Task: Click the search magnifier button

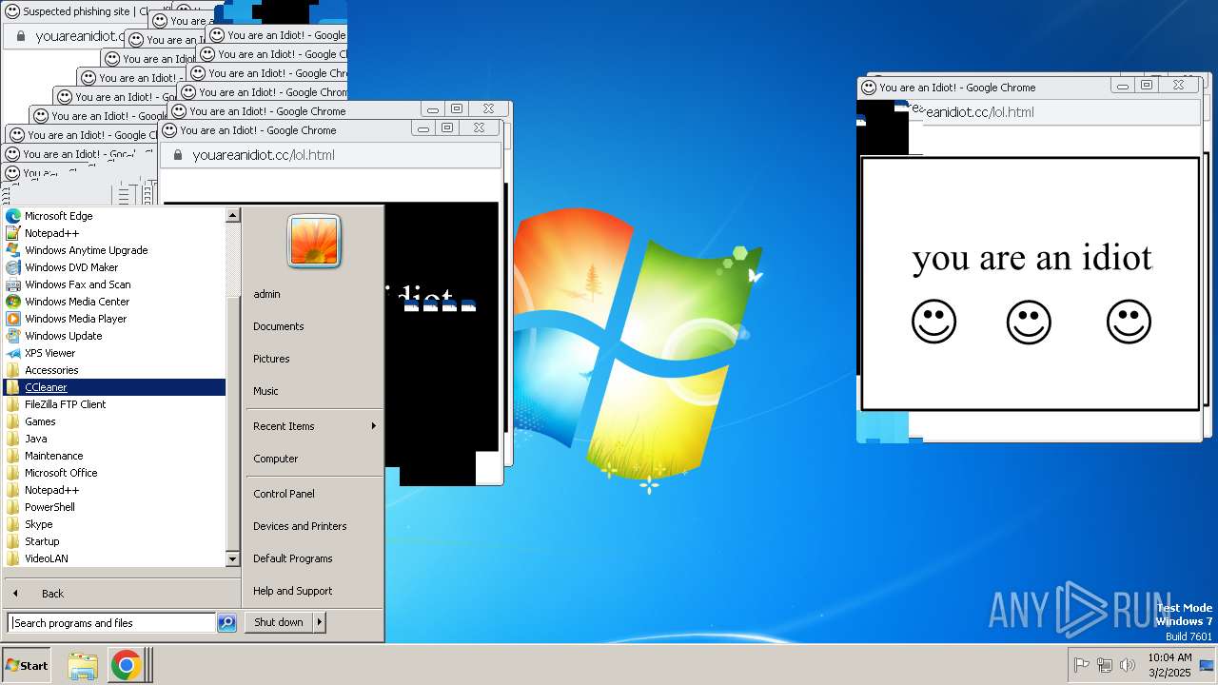Action: (x=226, y=623)
